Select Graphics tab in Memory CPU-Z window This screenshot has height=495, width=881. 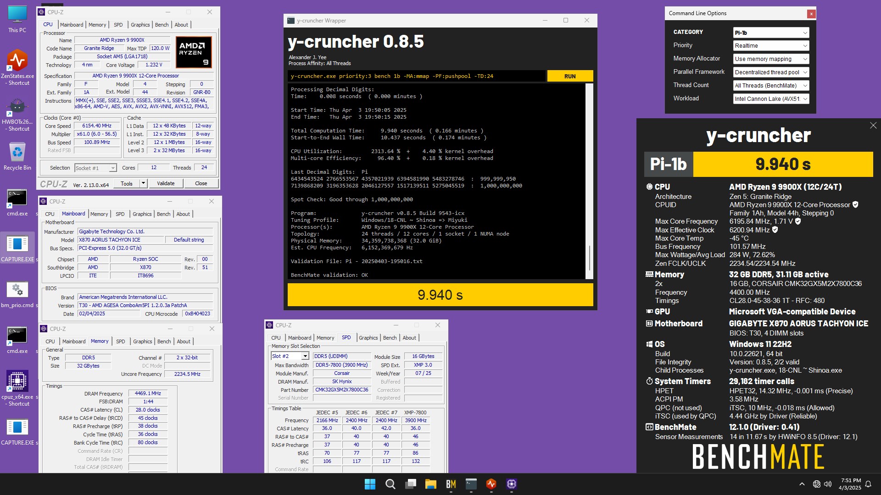click(143, 341)
